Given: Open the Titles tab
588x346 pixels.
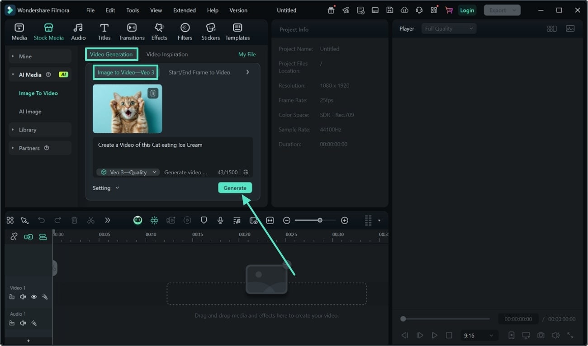Looking at the screenshot, I should pos(104,32).
